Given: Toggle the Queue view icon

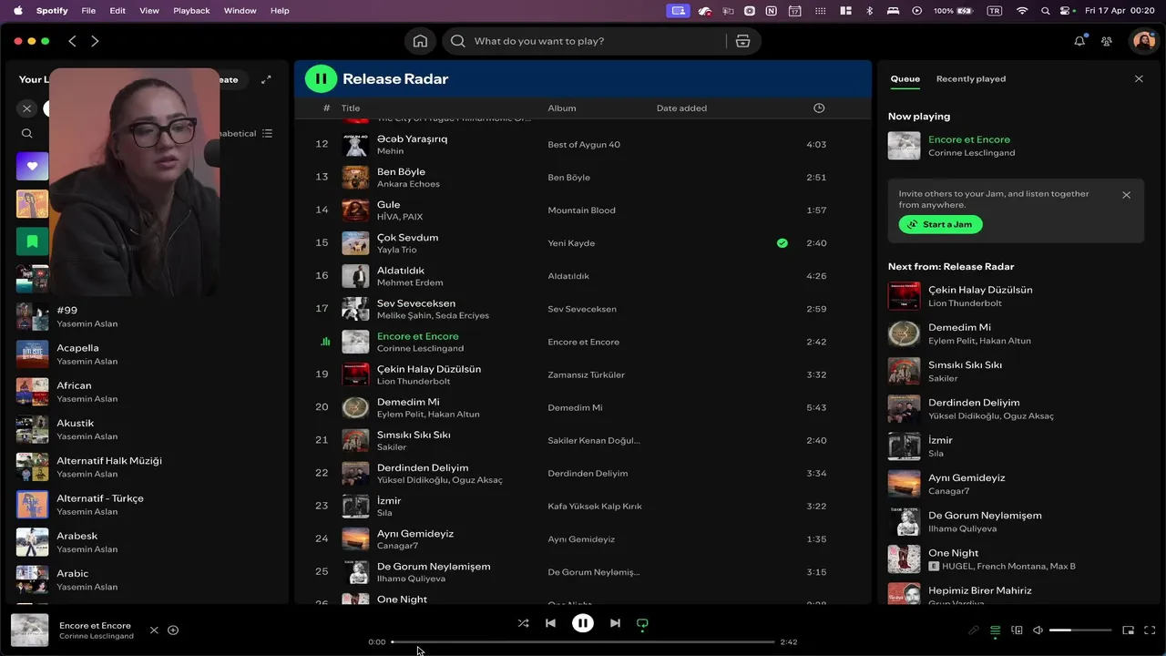Looking at the screenshot, I should pyautogui.click(x=995, y=630).
